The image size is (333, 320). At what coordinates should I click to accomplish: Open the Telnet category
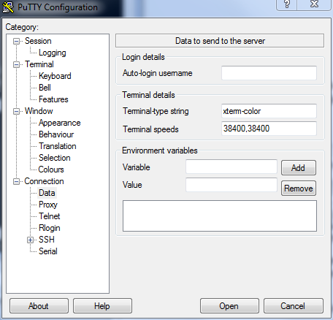click(50, 216)
